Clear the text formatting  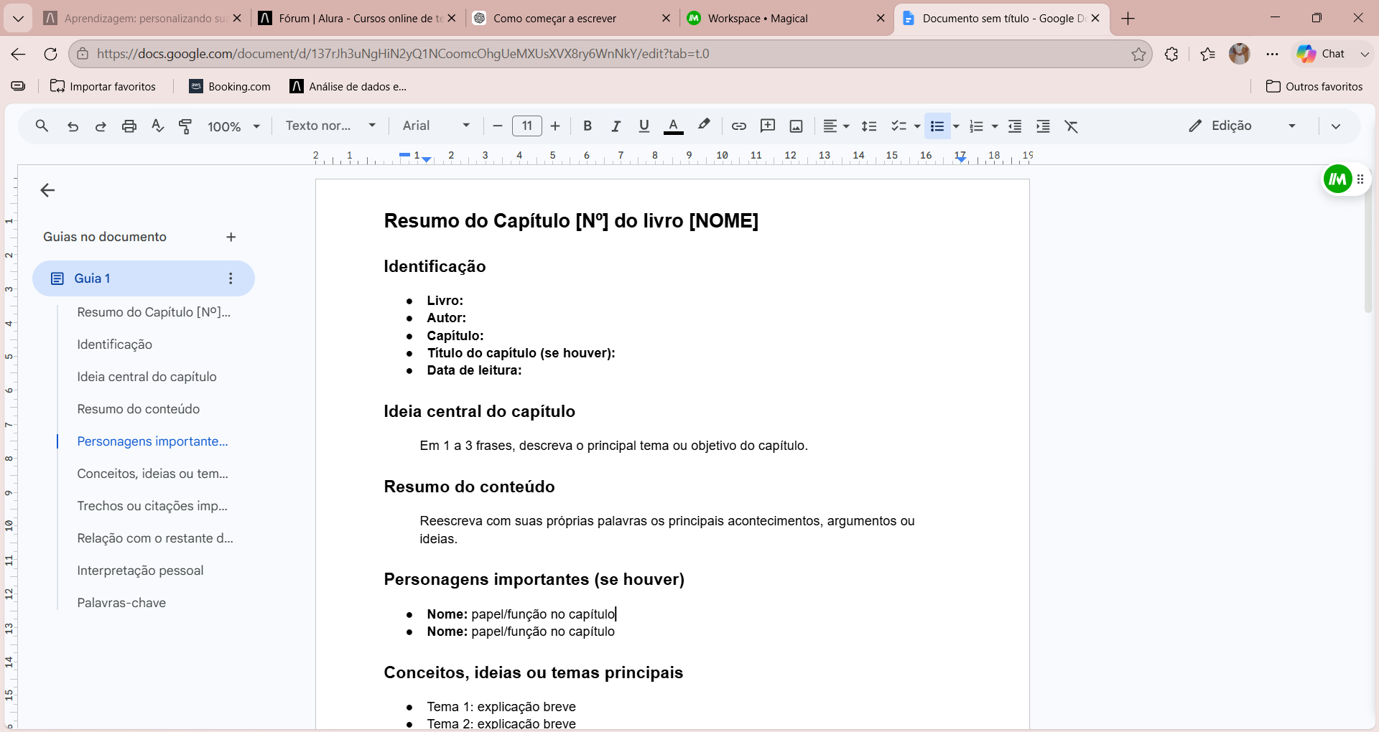coord(1071,126)
